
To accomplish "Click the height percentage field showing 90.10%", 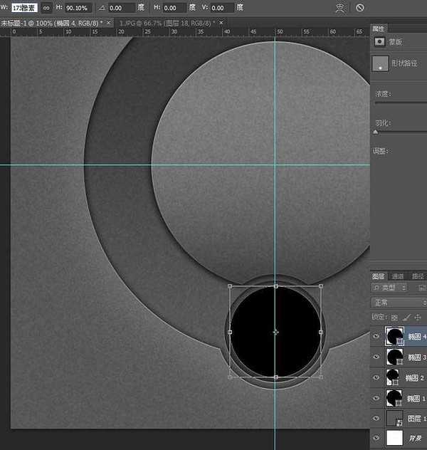I will pos(77,7).
